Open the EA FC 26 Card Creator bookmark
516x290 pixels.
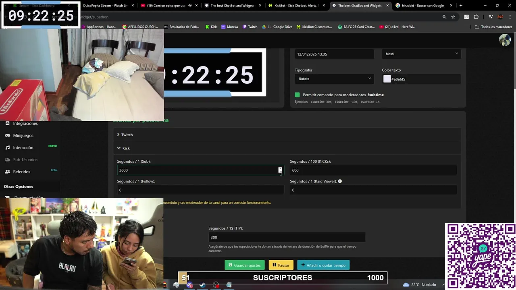point(356,27)
